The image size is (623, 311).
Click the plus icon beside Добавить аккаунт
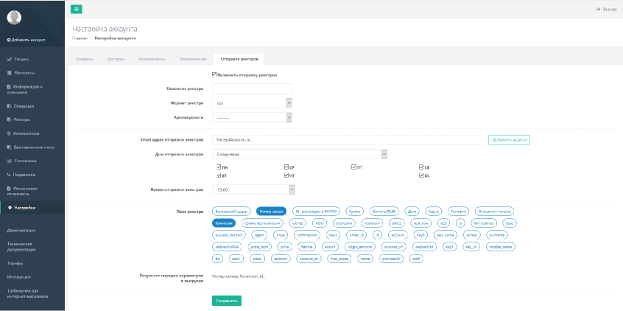point(8,41)
